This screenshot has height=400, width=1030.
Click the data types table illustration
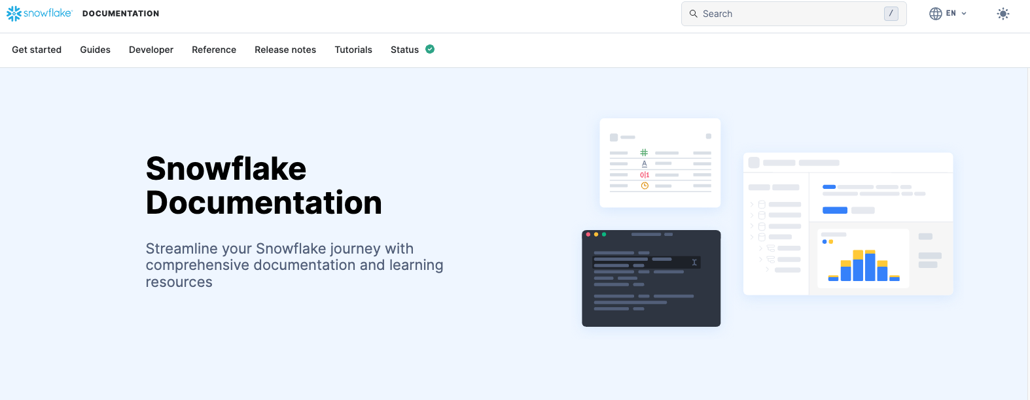(x=660, y=163)
